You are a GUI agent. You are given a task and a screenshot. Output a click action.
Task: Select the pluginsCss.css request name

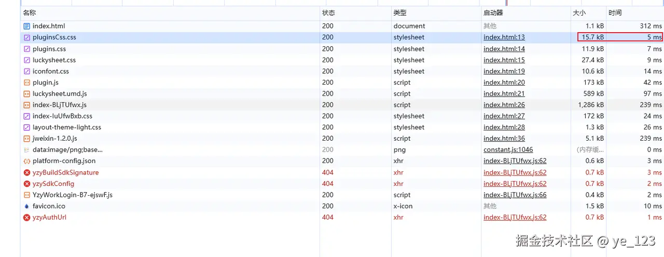pyautogui.click(x=54, y=37)
